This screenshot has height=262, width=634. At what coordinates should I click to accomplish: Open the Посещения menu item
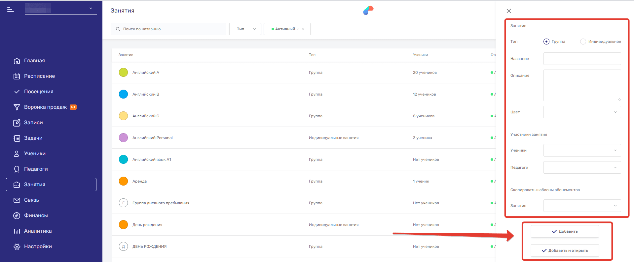[38, 92]
